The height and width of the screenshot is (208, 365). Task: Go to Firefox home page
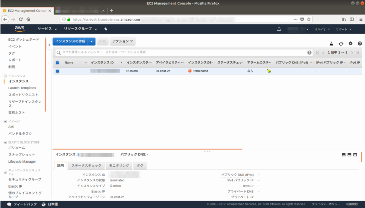[28, 19]
